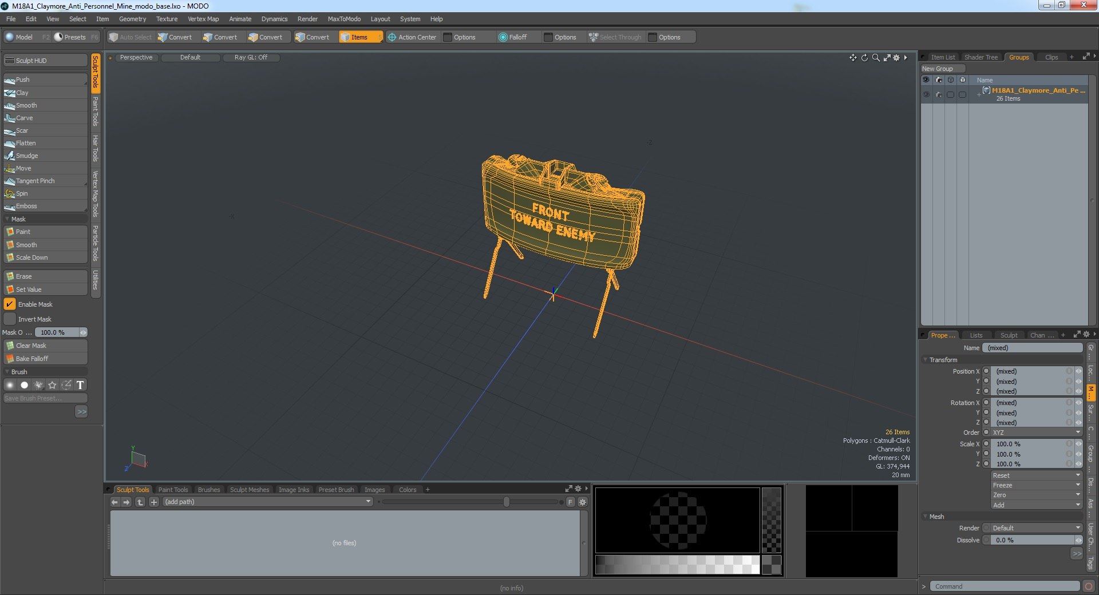Click the viewport pan/move control icon

point(853,58)
